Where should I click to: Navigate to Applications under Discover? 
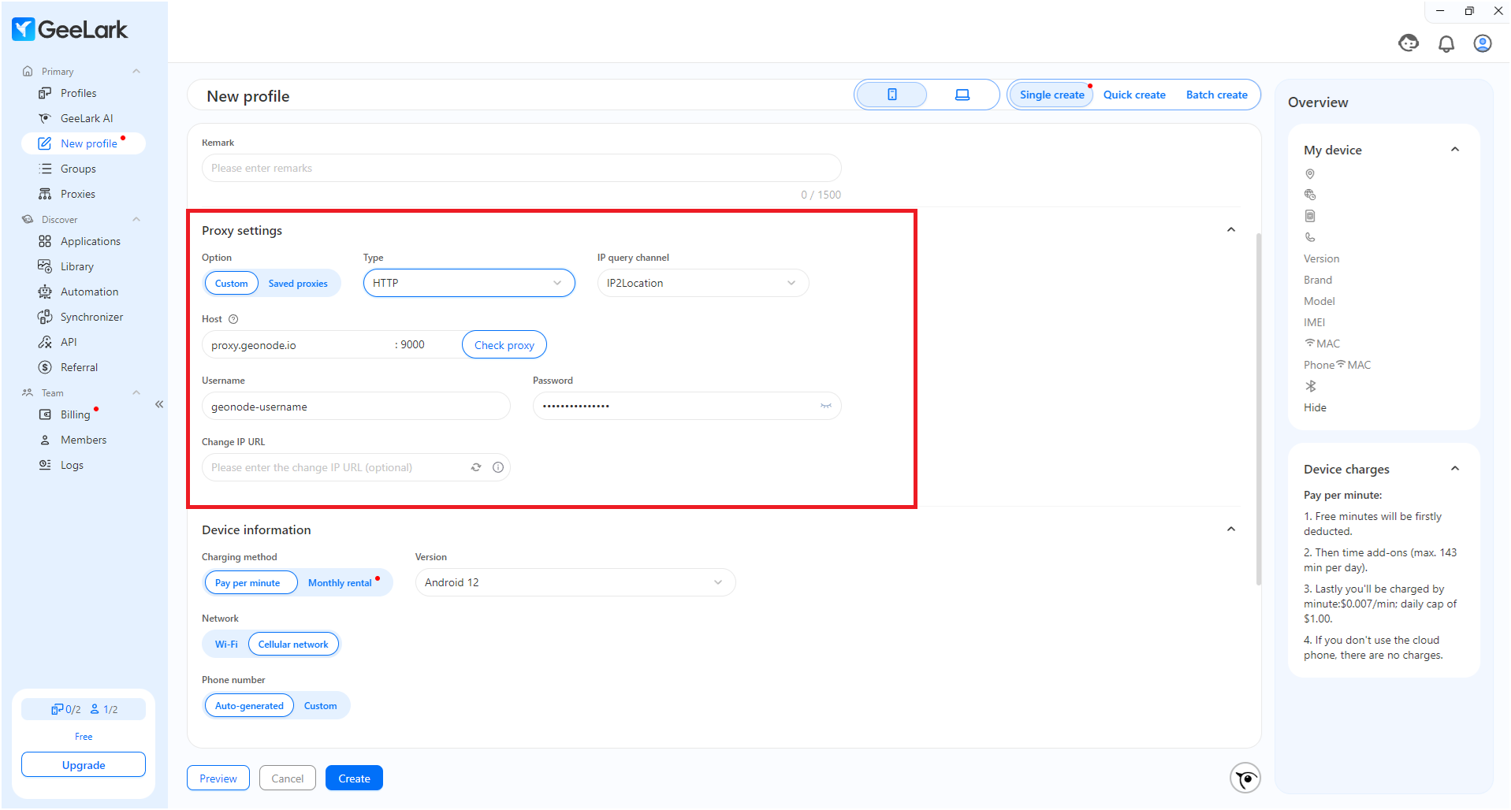pos(91,240)
